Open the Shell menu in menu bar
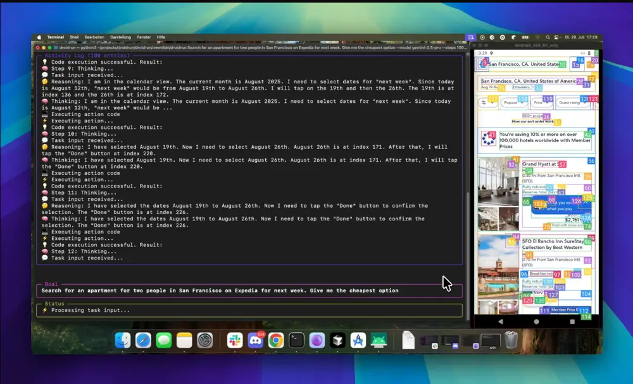633x384 pixels. tap(74, 37)
